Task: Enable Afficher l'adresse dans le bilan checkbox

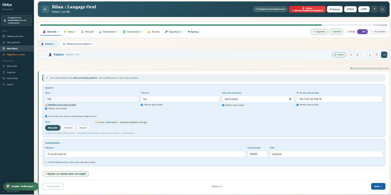Action: [x=46, y=162]
